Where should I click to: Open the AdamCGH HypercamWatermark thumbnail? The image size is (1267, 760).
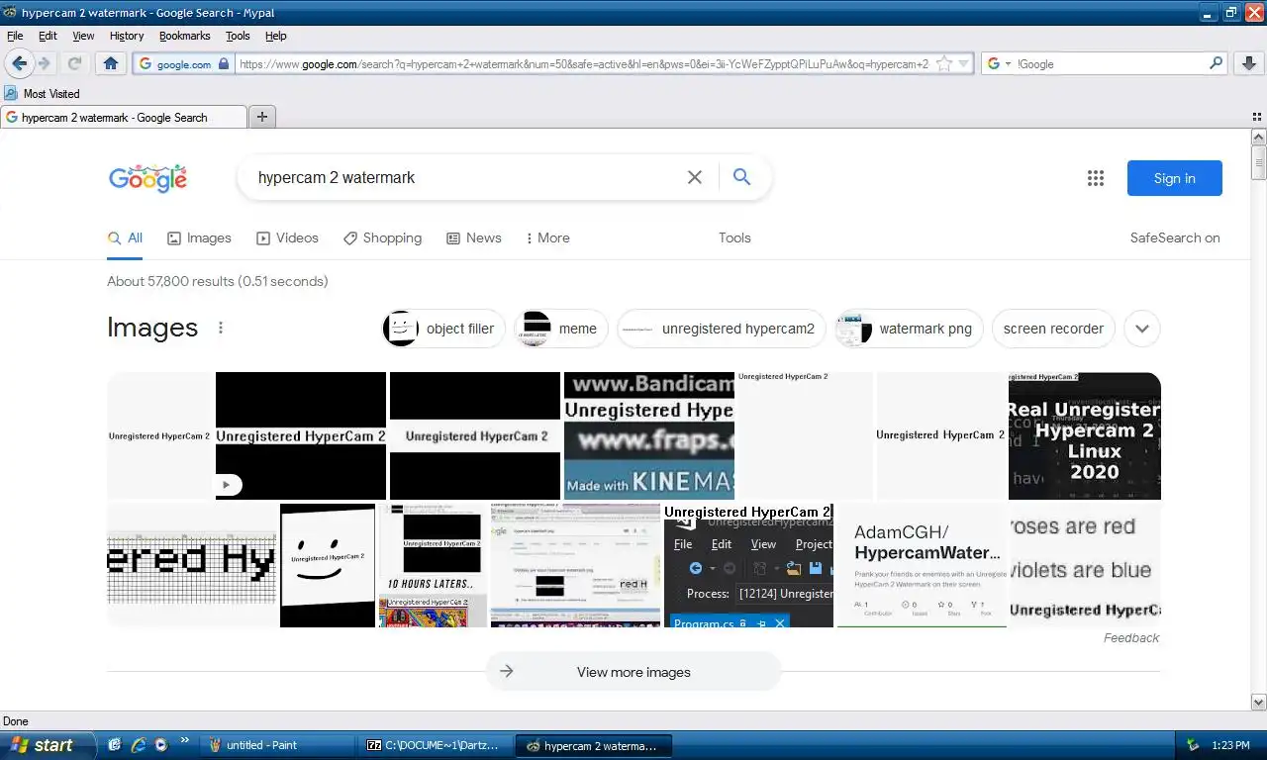click(x=922, y=565)
